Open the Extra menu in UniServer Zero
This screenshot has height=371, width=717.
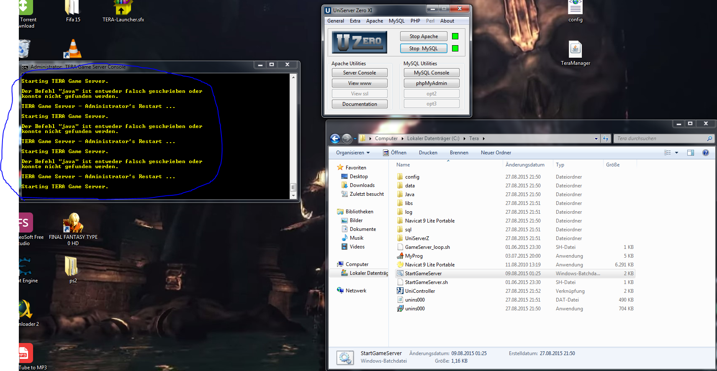(x=355, y=21)
